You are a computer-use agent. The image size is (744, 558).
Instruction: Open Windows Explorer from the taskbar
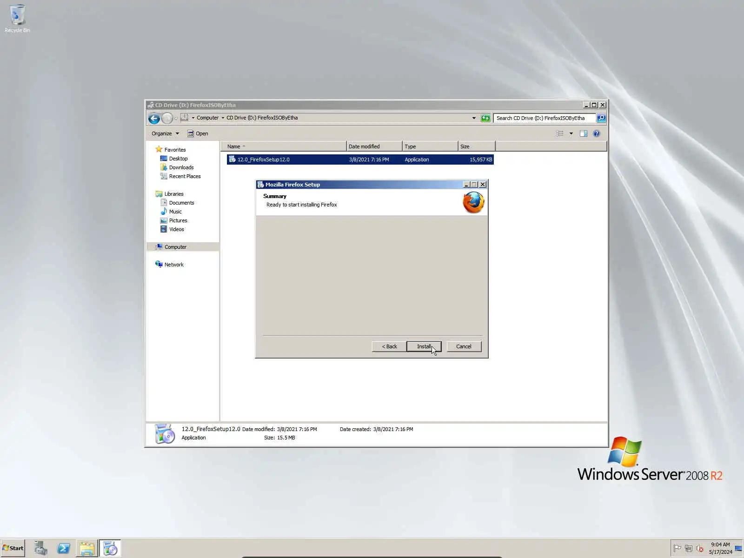87,548
